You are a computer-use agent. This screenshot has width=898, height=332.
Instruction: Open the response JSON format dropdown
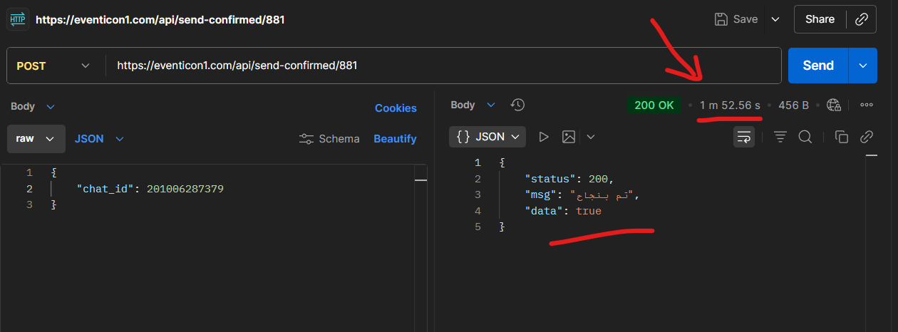(x=487, y=137)
